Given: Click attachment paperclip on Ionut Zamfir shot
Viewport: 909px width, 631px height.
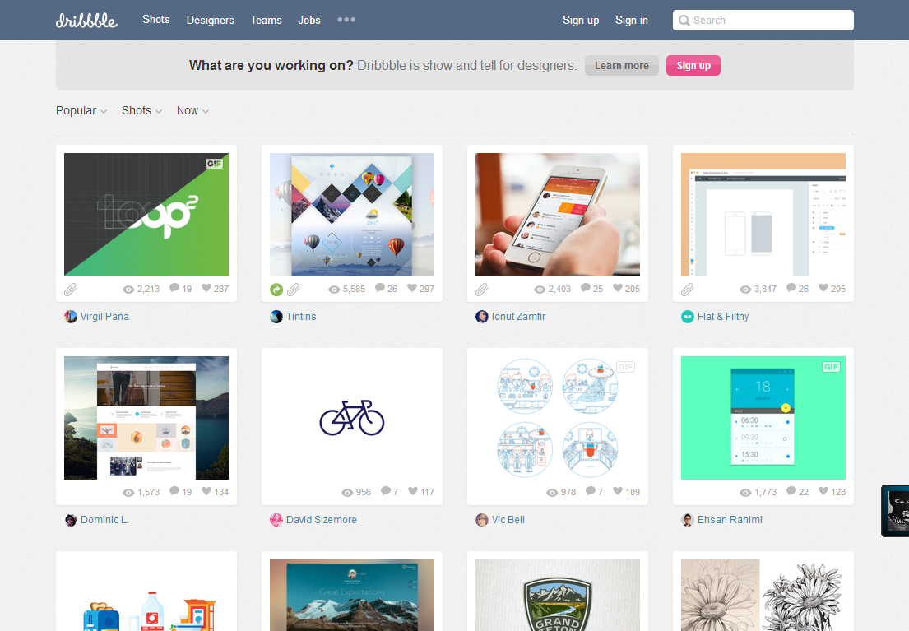Looking at the screenshot, I should [x=482, y=289].
